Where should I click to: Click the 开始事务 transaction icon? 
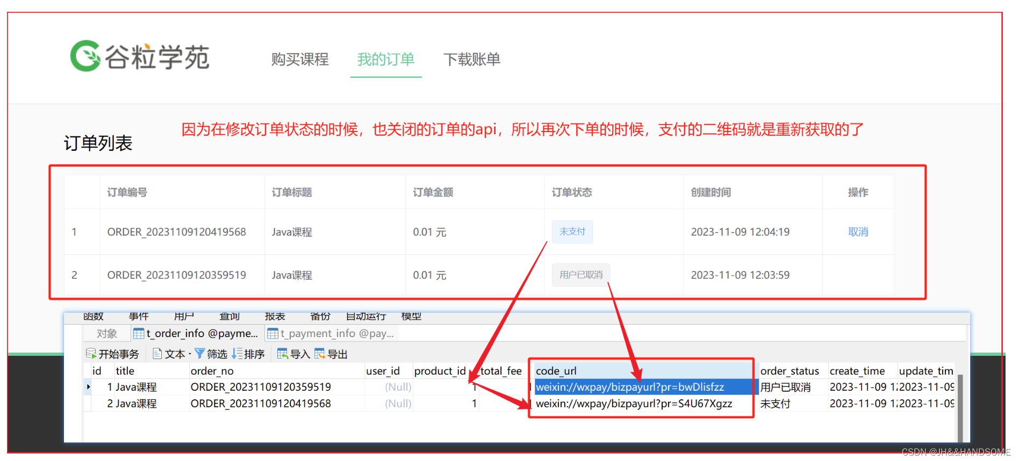(91, 354)
